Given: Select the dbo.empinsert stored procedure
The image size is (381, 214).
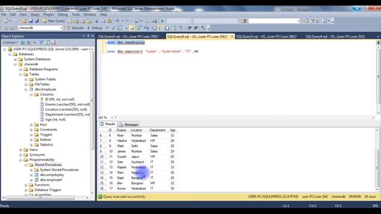Looking at the screenshot, I should [51, 180].
